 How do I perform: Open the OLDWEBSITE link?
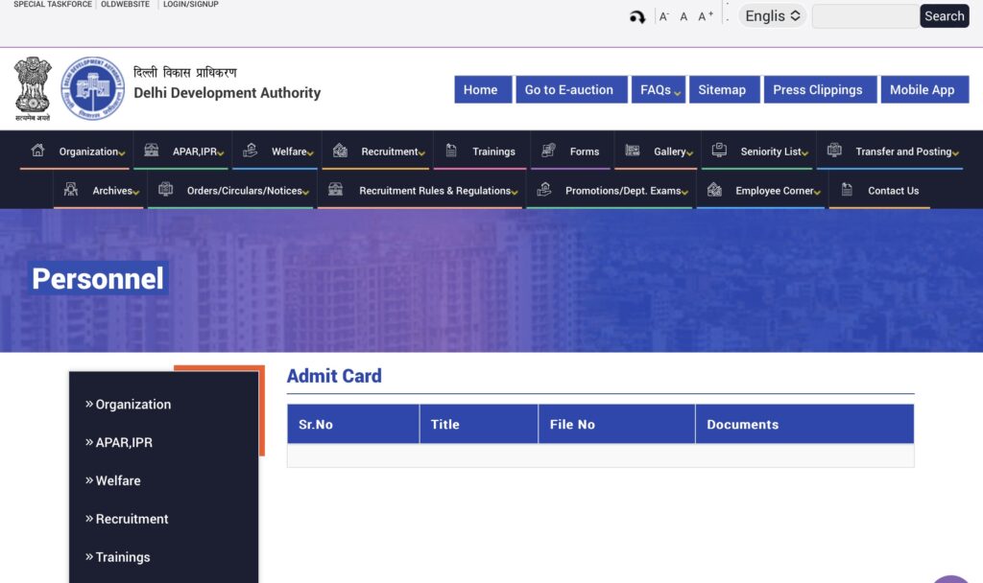(126, 5)
